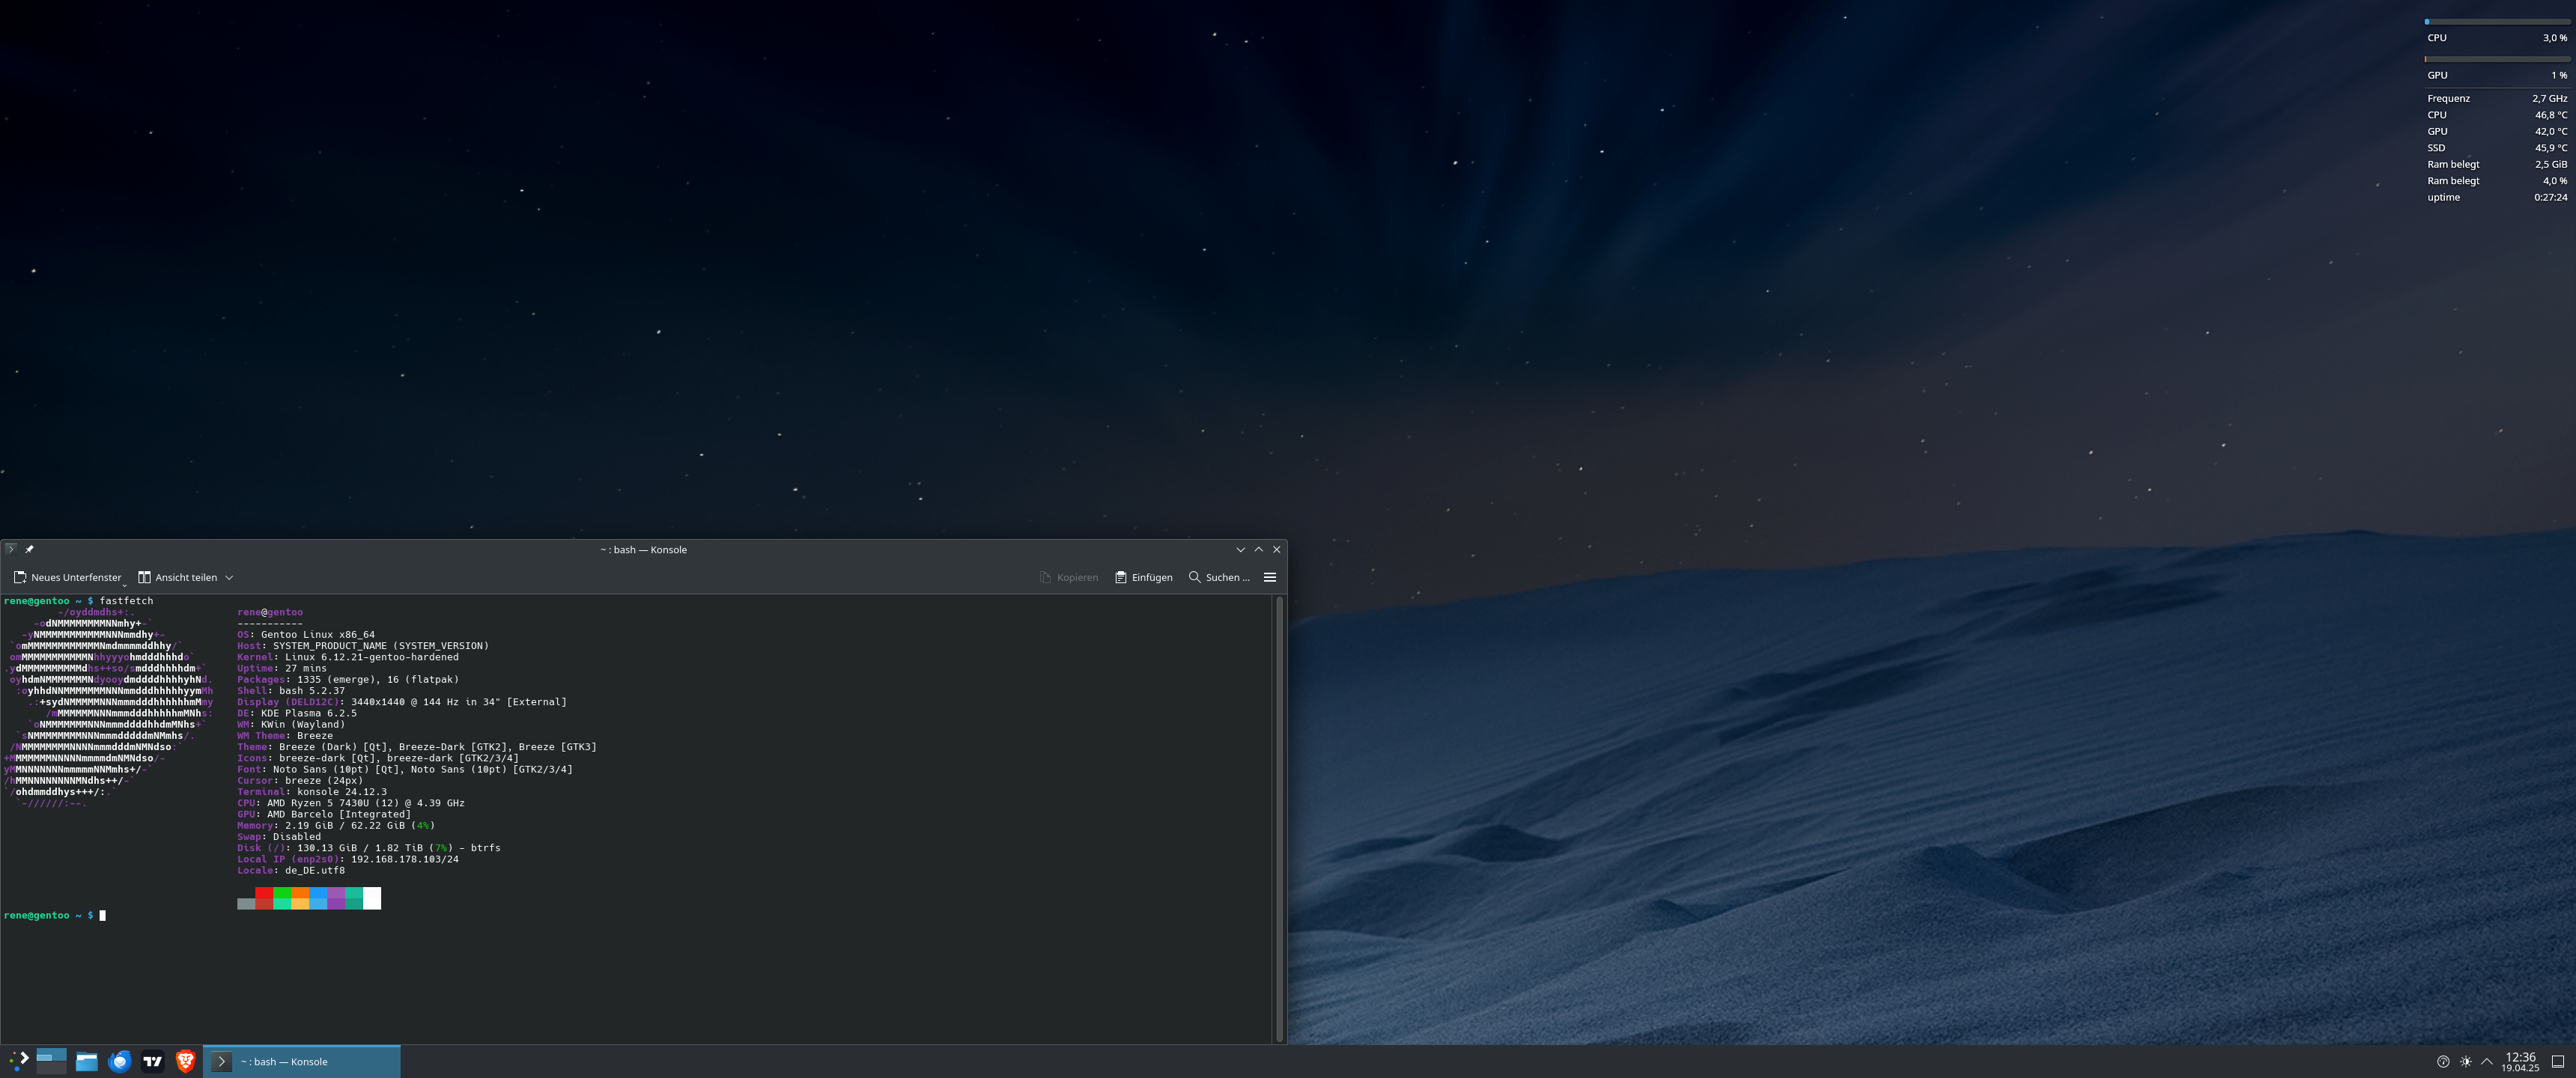
Task: Open calendar via the 12:36 clock
Action: 2520,1061
